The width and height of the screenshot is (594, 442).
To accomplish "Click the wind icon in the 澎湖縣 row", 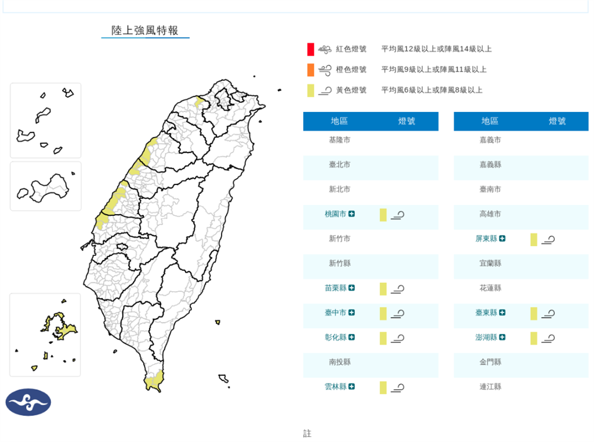I will (x=548, y=338).
